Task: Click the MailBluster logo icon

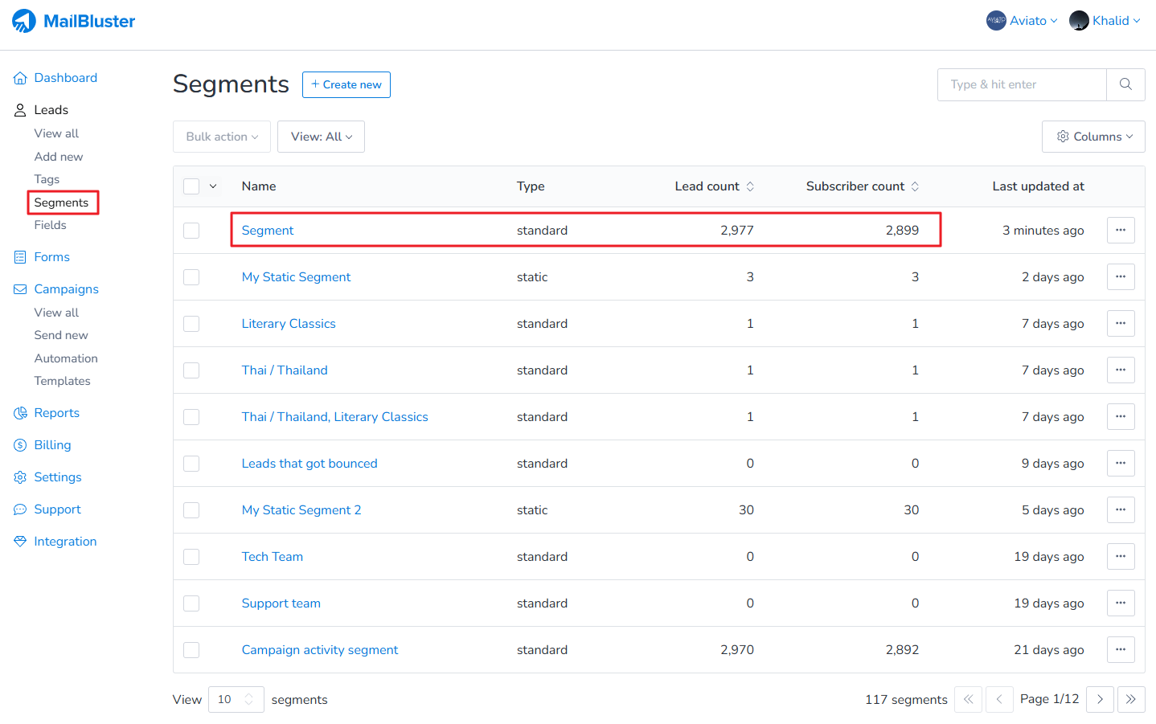Action: tap(24, 21)
